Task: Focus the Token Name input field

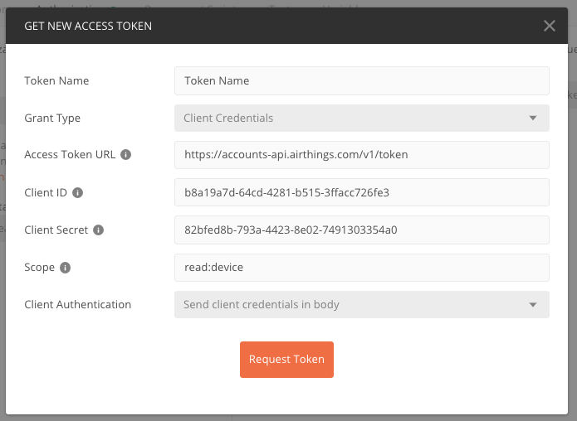Action: coord(361,80)
